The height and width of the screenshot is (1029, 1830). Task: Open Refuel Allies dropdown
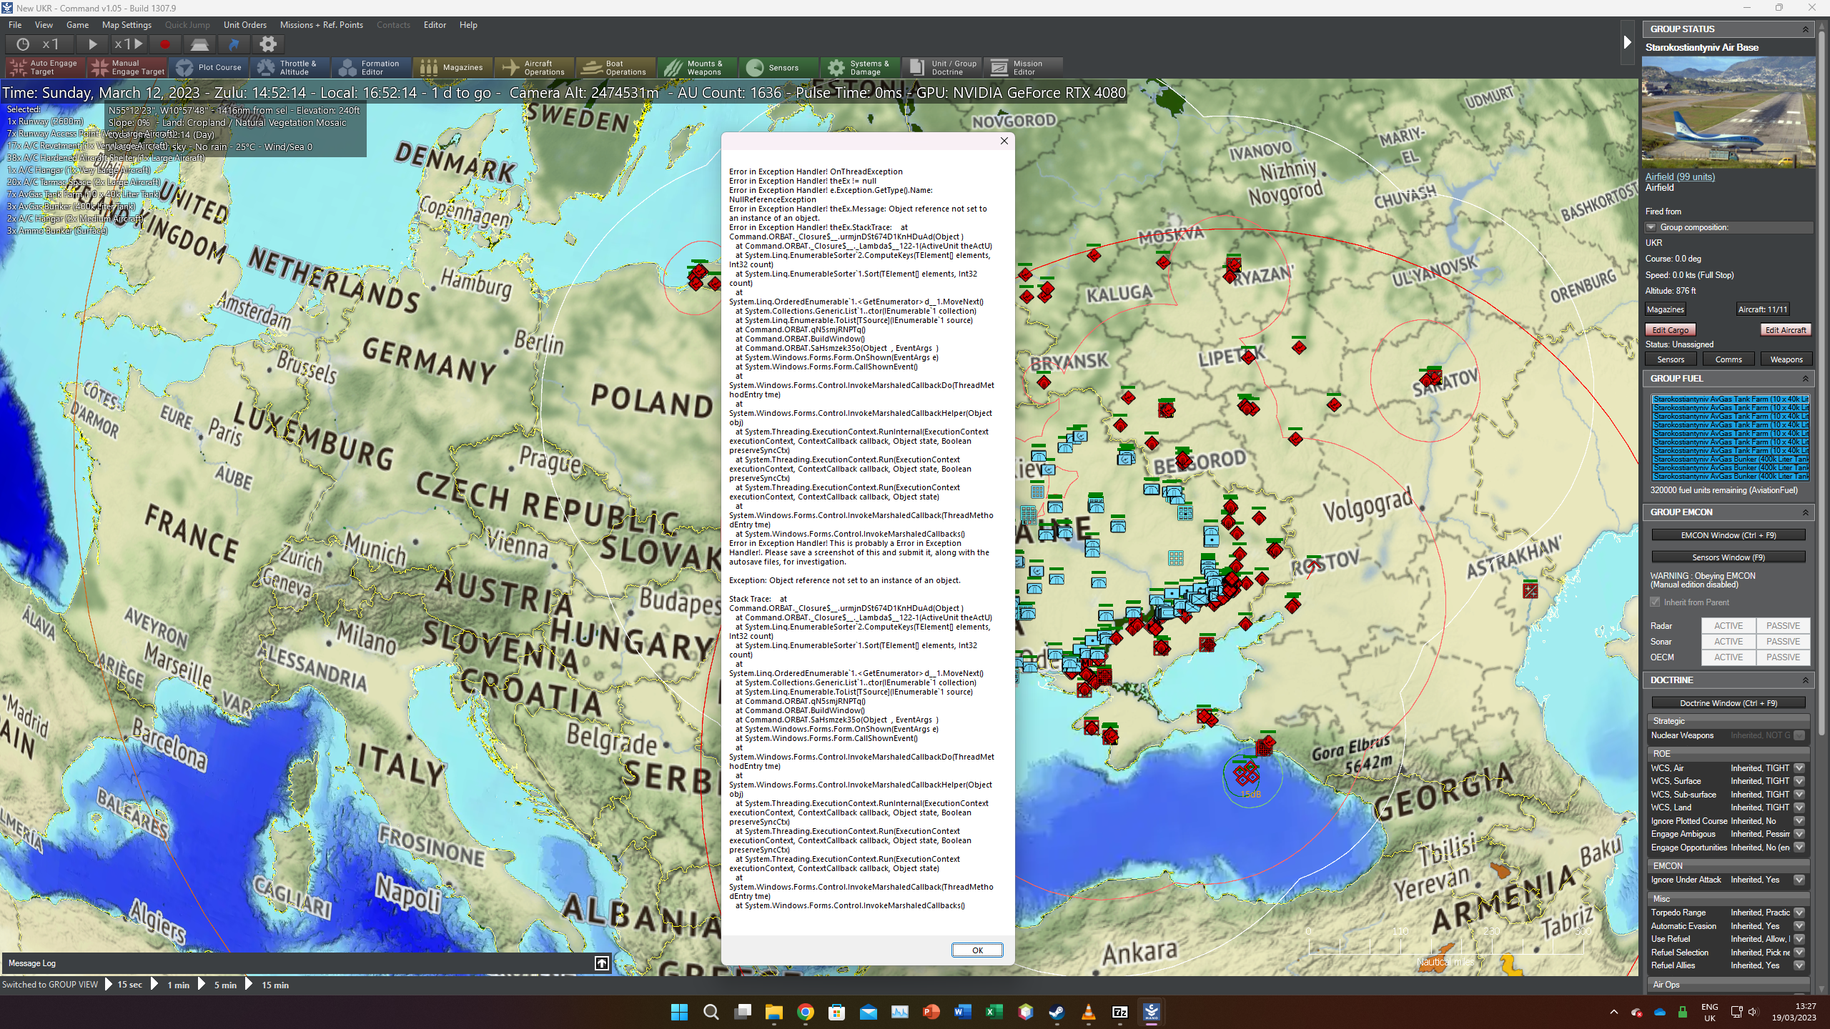coord(1799,965)
